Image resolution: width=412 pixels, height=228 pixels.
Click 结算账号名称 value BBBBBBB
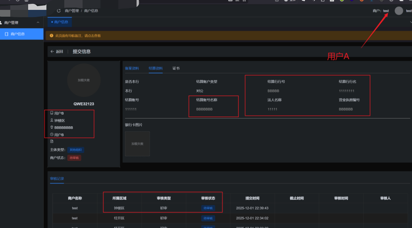pos(204,109)
